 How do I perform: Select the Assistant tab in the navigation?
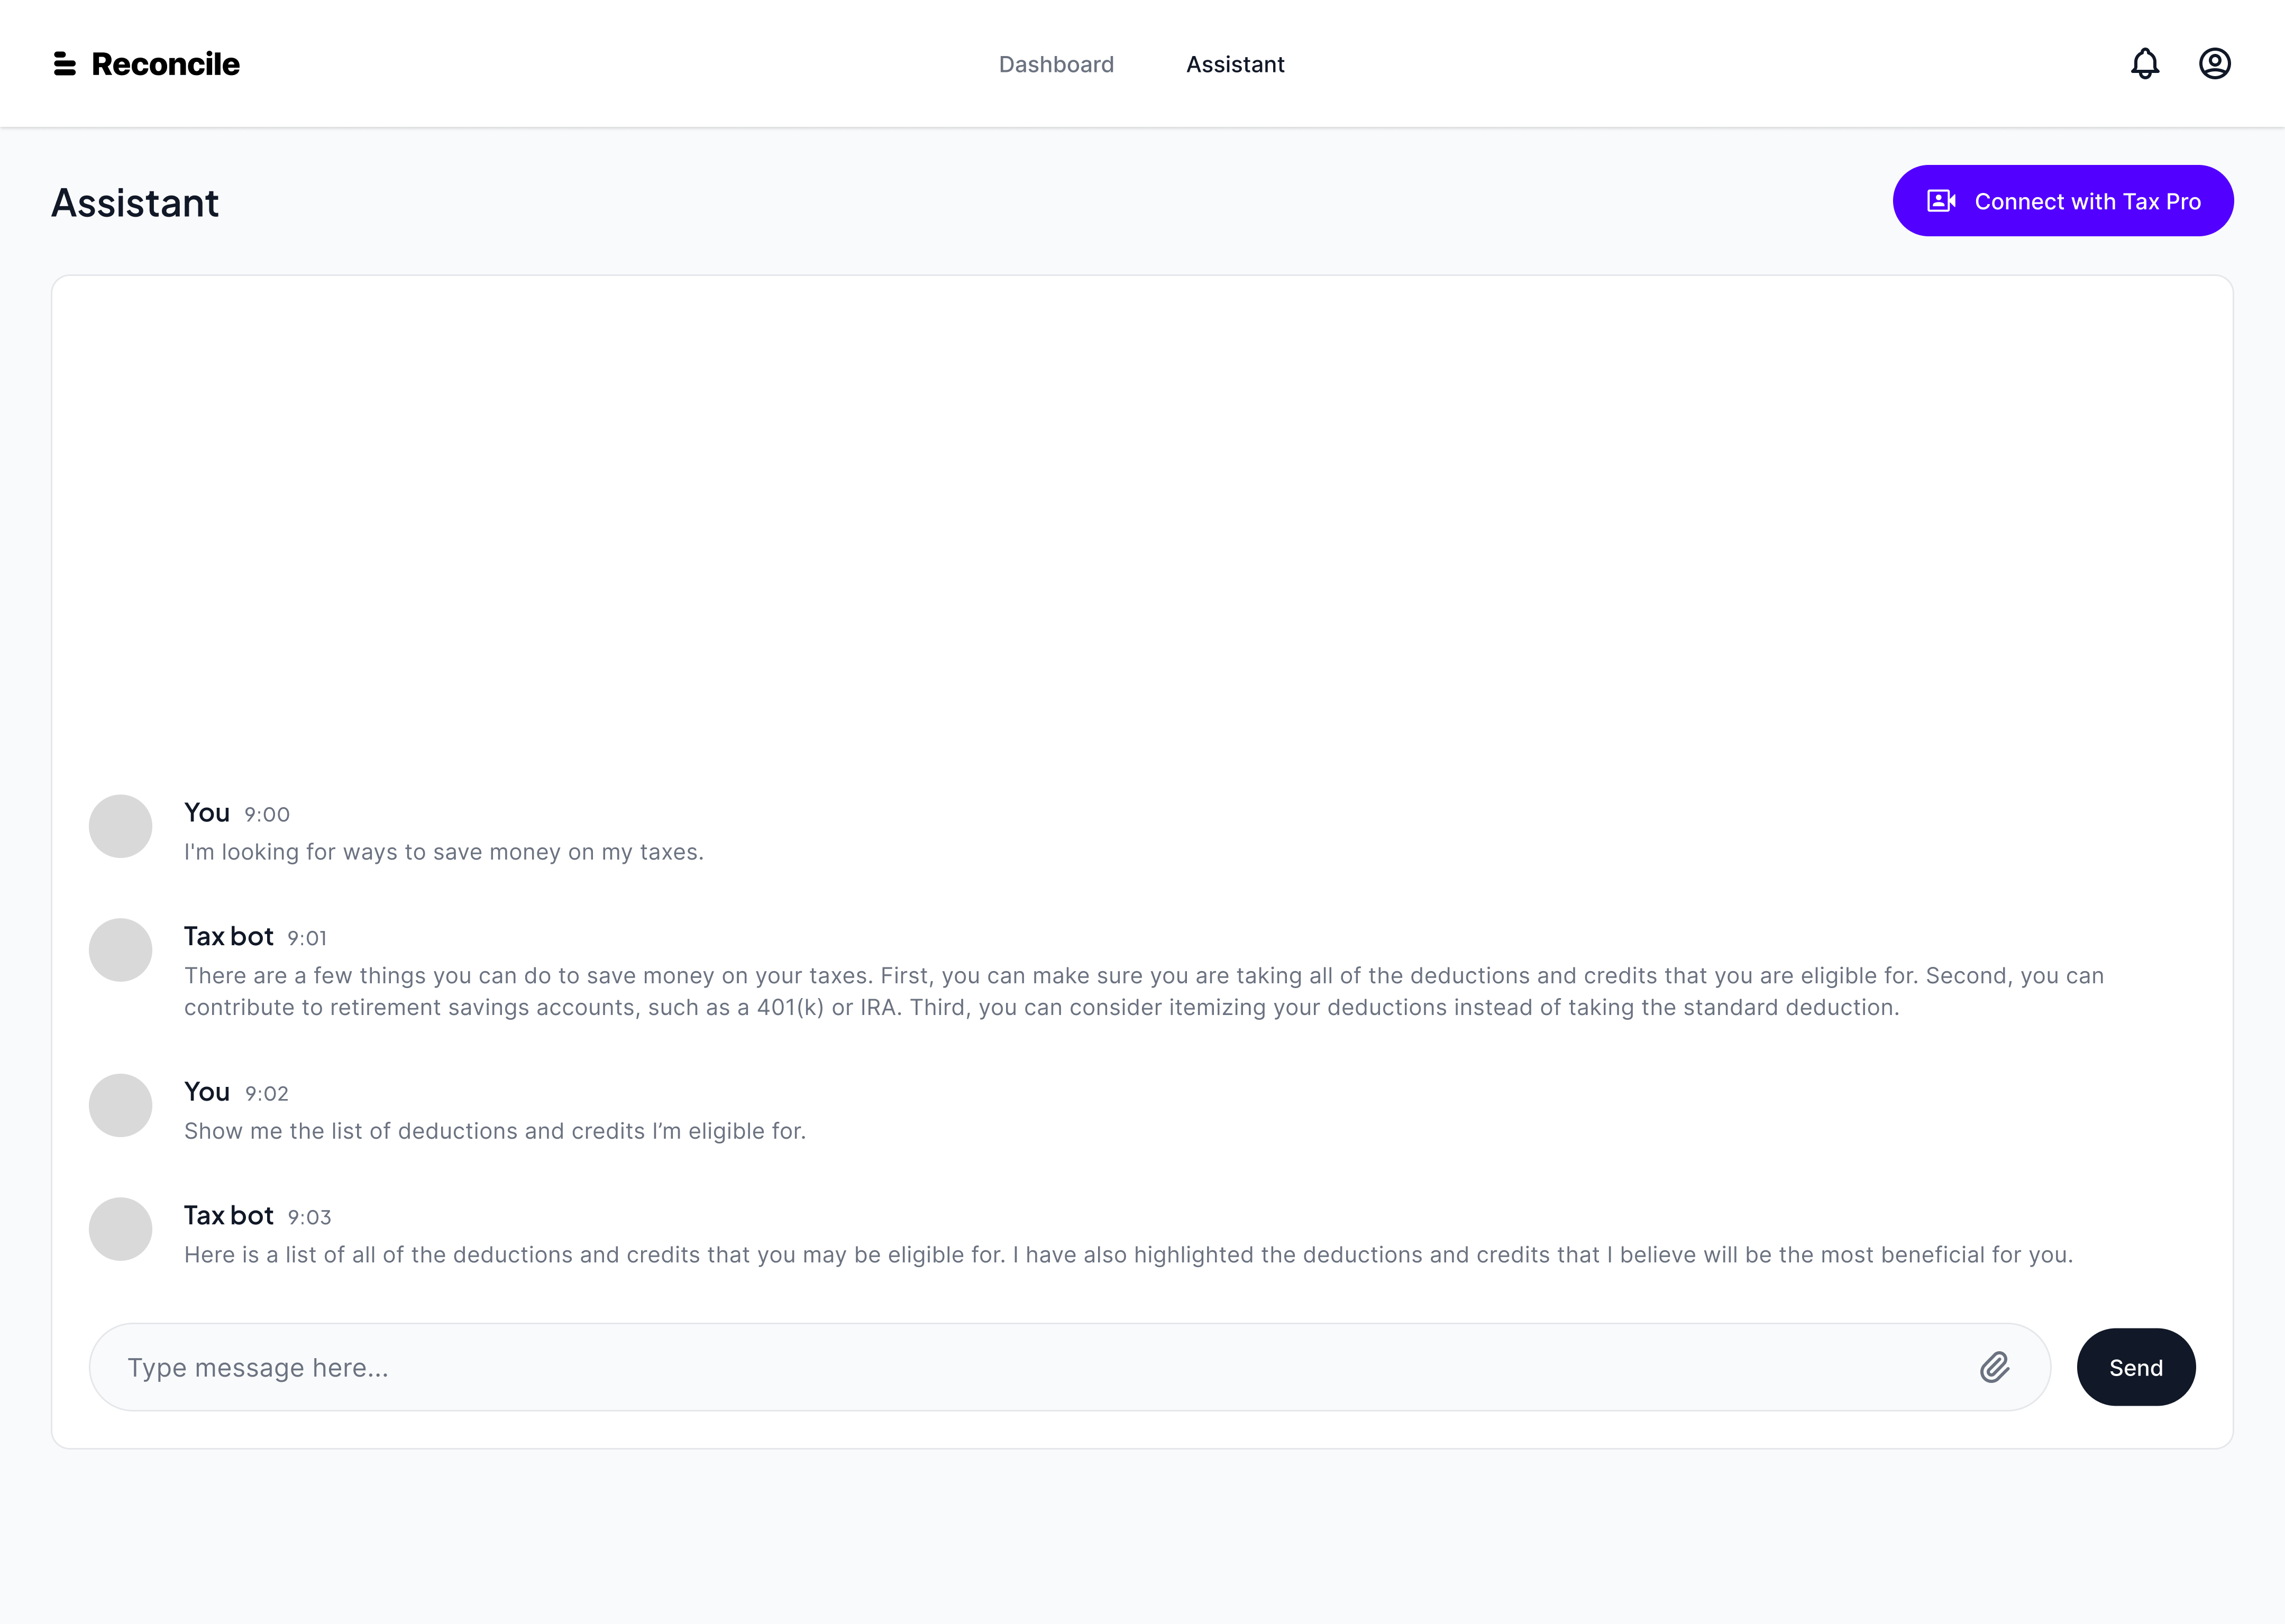1235,64
